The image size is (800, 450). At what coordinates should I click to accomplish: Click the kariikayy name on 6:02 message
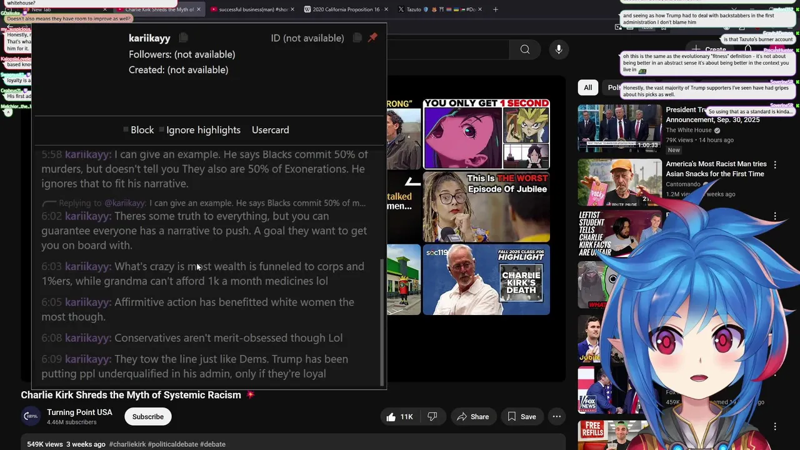tap(88, 216)
